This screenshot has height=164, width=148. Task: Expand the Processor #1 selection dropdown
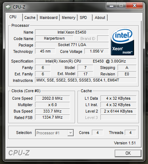[70, 133]
